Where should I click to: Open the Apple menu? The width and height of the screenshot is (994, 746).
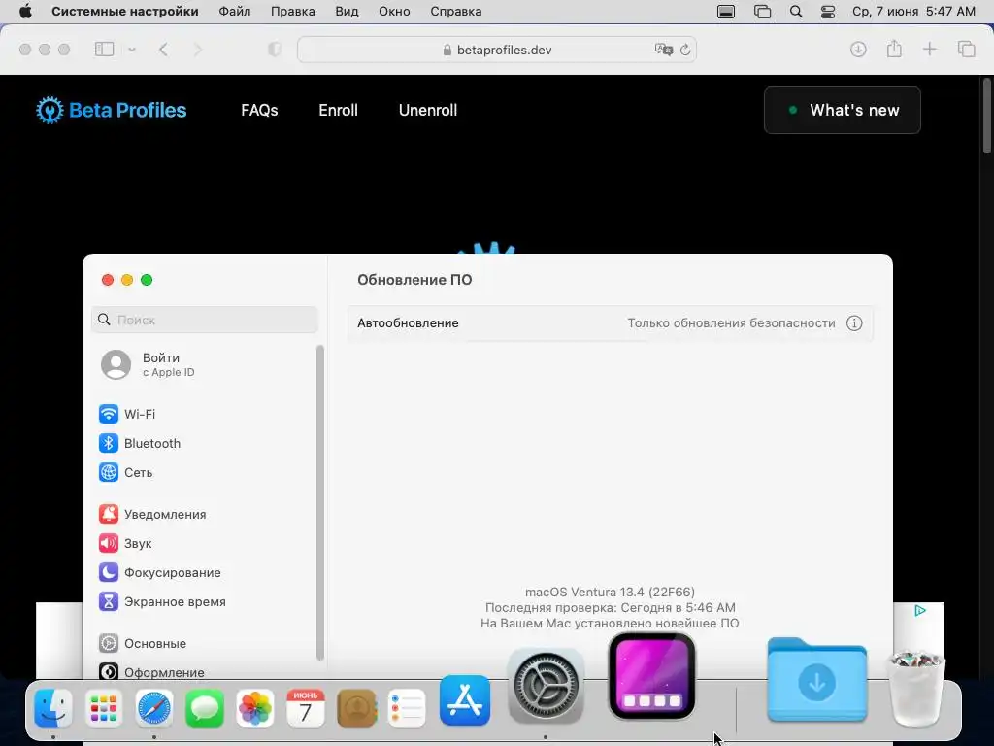(25, 12)
